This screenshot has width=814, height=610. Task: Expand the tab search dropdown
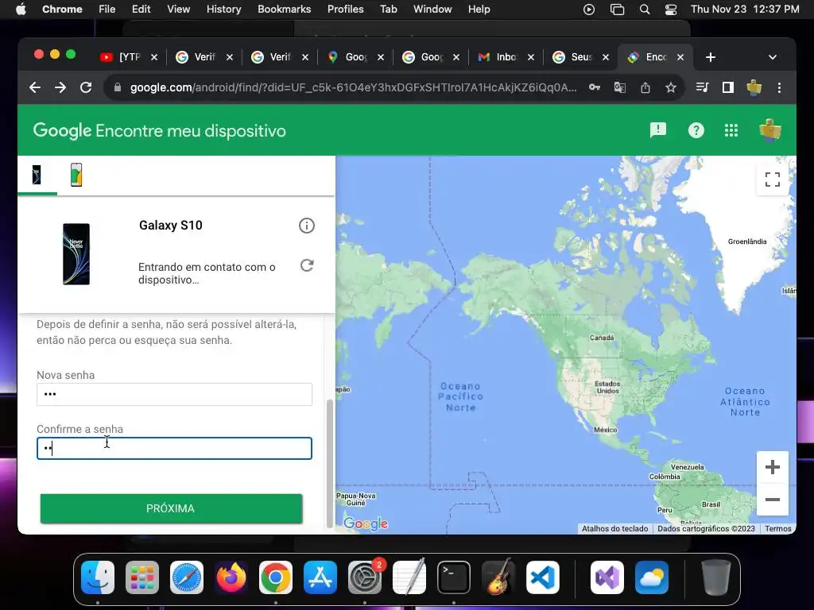pos(773,57)
